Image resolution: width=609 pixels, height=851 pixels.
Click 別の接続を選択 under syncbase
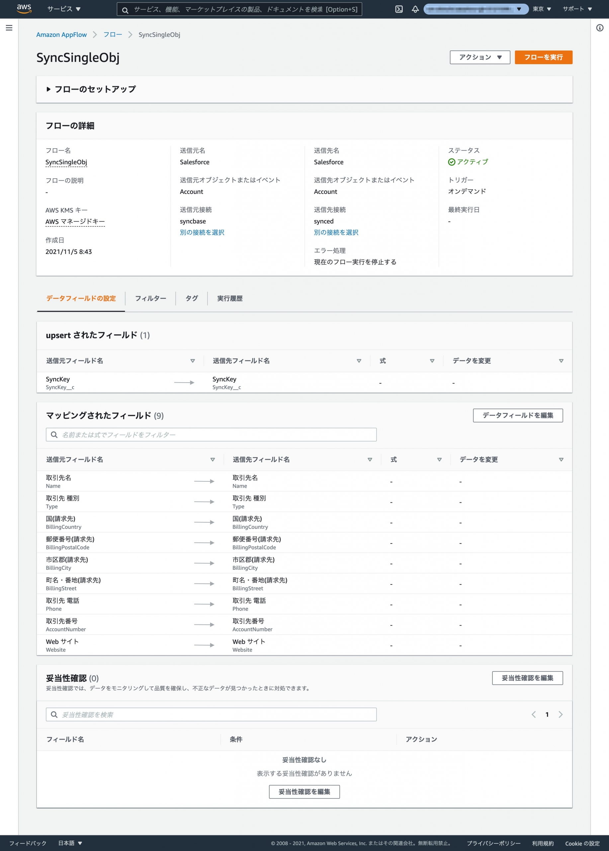tap(202, 232)
